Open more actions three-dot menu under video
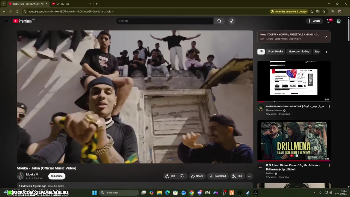 tap(250, 176)
